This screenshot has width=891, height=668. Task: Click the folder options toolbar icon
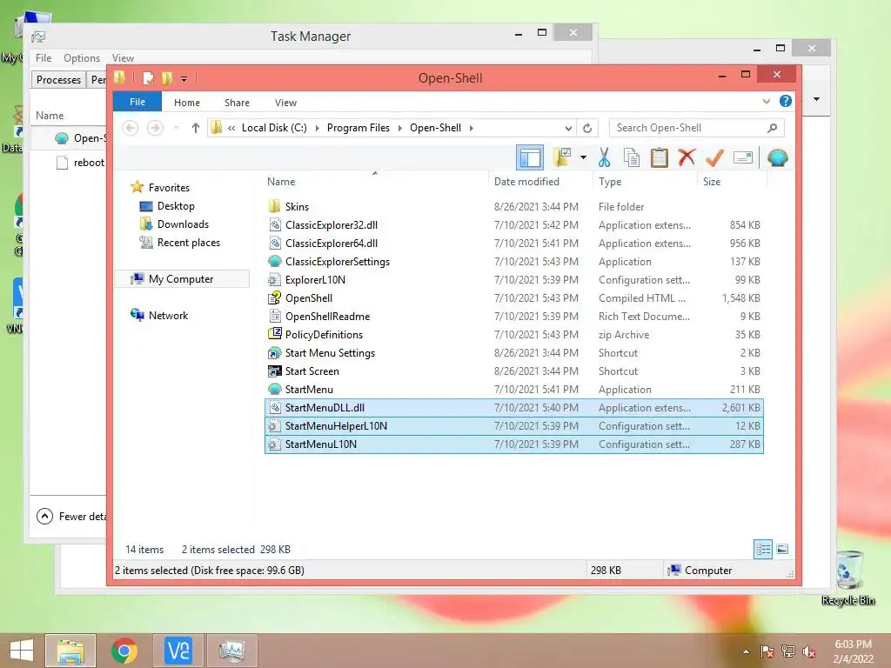point(562,158)
